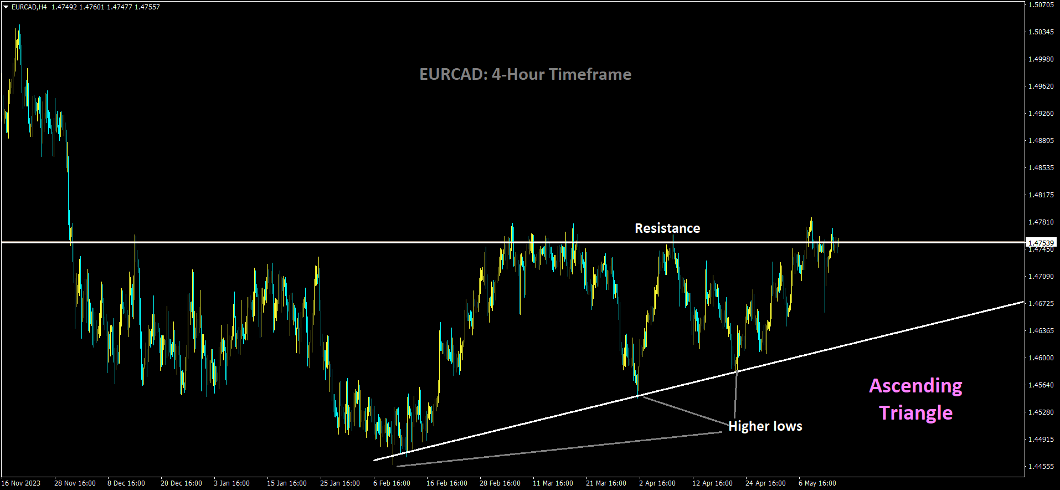
Task: Click the 1.44555 price scale value
Action: (x=1041, y=466)
